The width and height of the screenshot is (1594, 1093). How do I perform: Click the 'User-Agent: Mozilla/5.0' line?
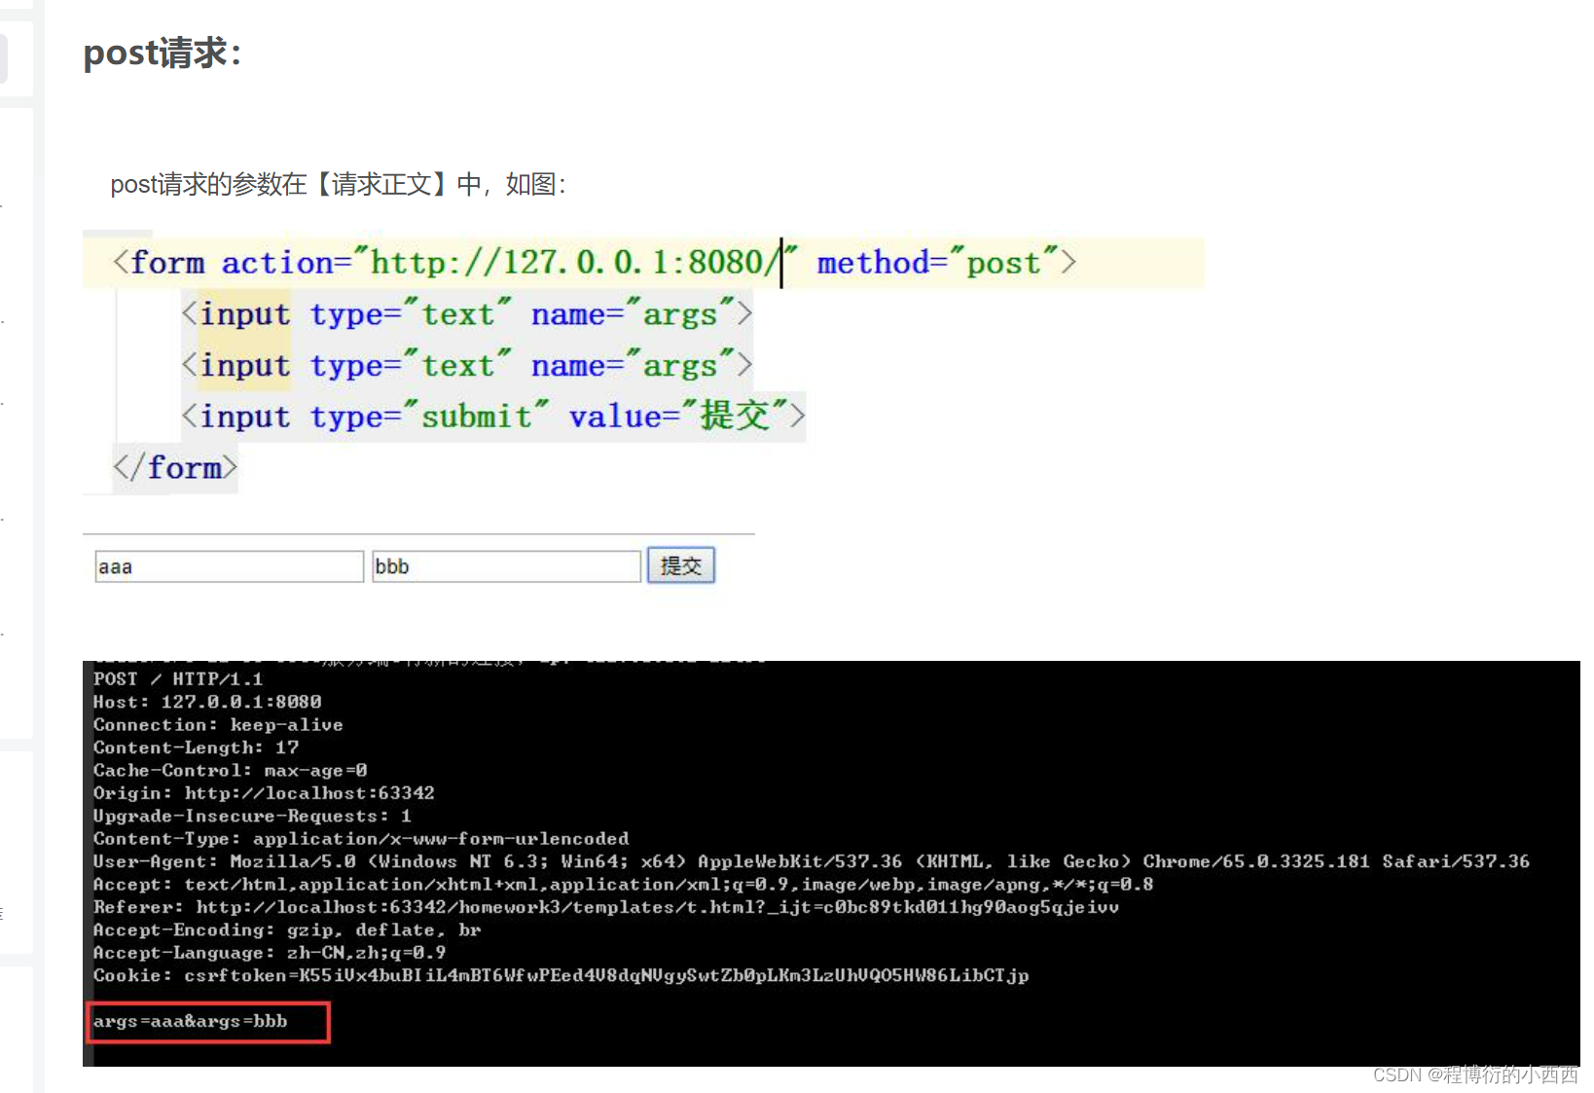point(812,861)
